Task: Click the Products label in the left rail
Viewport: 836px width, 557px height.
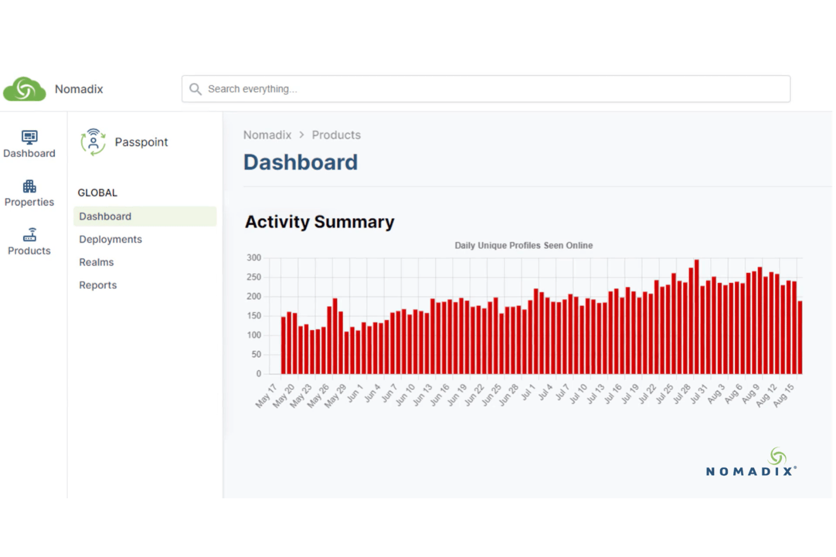Action: click(29, 251)
